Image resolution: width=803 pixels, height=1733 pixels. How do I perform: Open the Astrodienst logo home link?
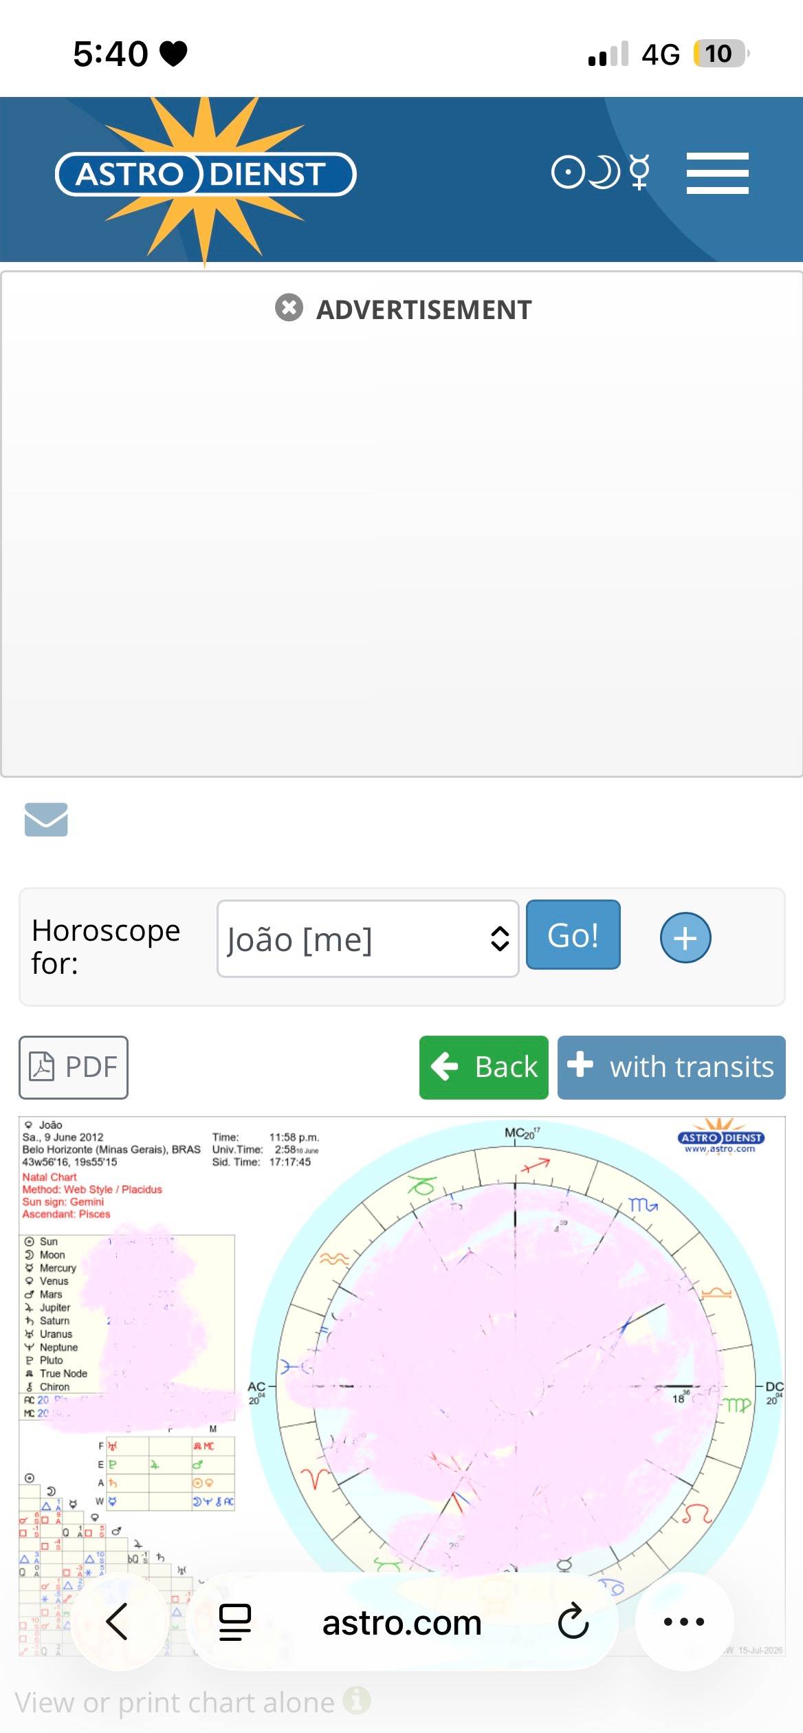(206, 175)
